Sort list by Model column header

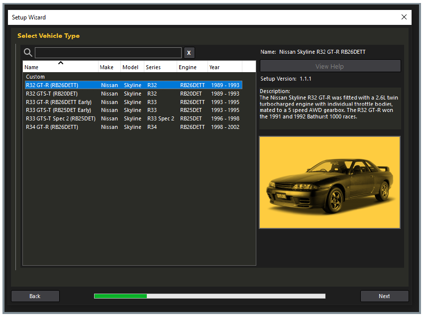pos(132,67)
